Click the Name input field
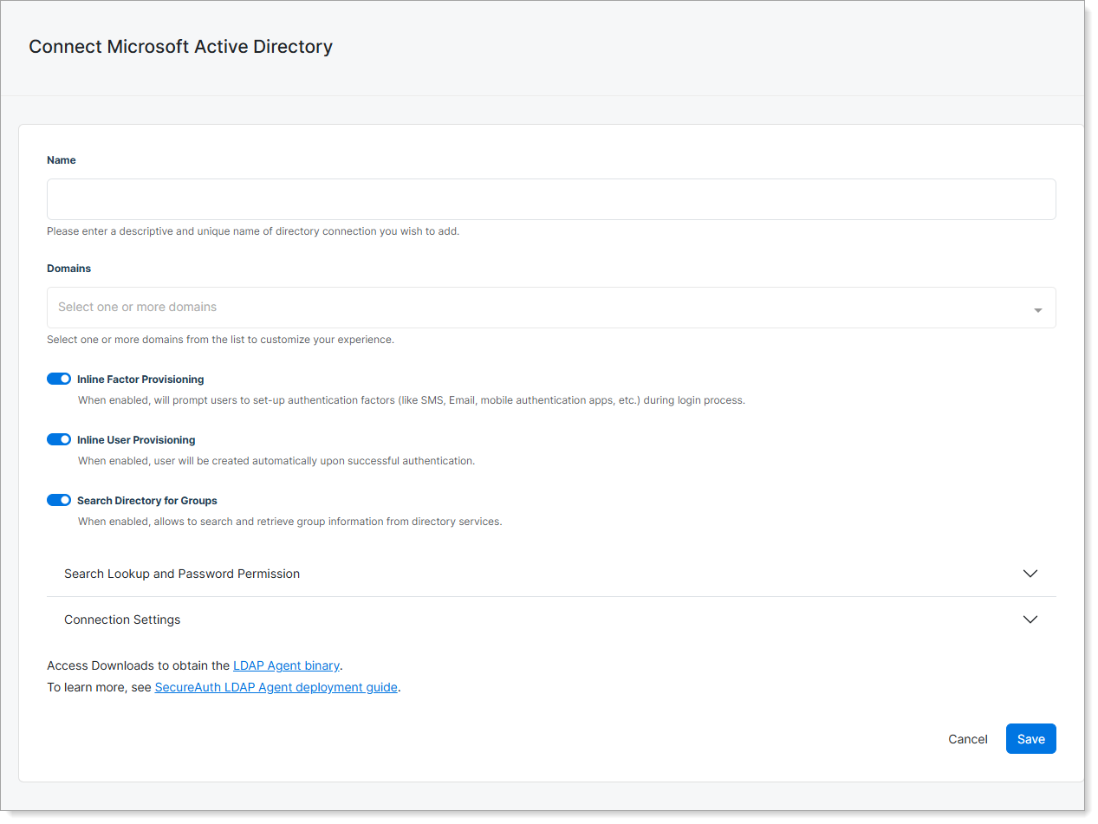The width and height of the screenshot is (1098, 824). pyautogui.click(x=551, y=199)
